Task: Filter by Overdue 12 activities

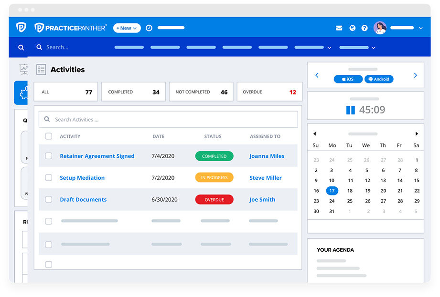Action: pos(269,92)
